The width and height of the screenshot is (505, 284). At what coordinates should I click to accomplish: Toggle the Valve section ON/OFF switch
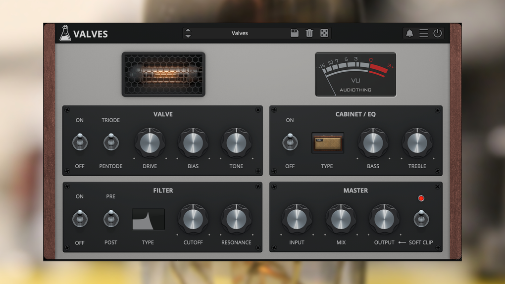(x=80, y=142)
